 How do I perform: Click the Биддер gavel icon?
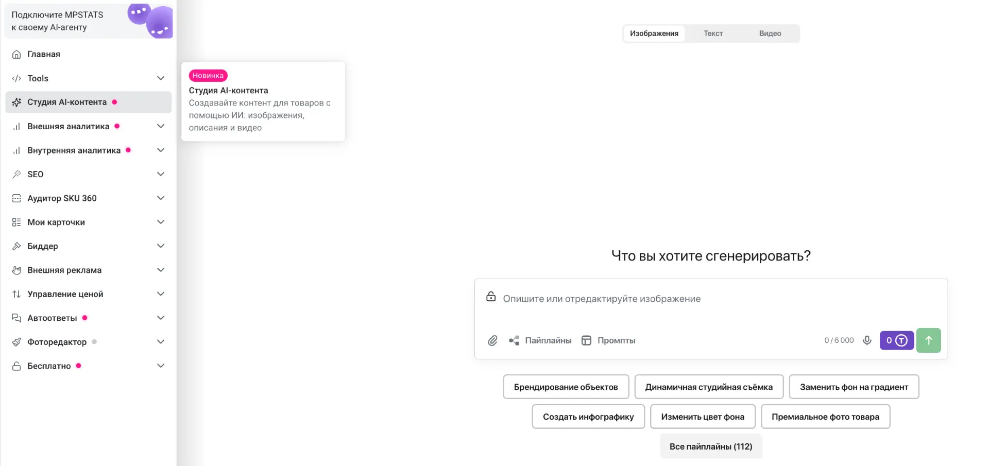pos(16,246)
